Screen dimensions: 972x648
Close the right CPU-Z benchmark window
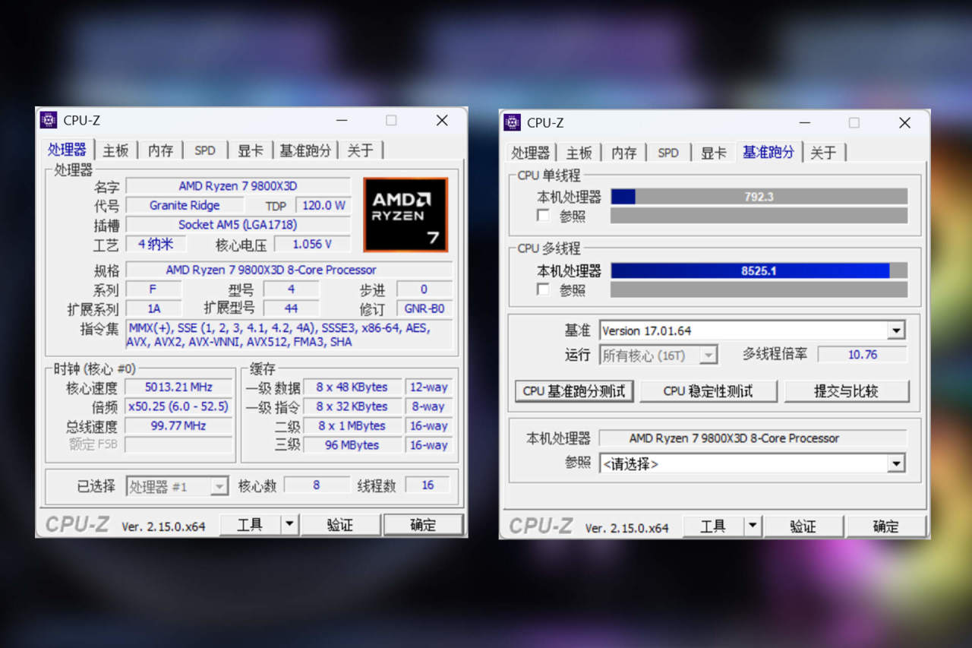(x=904, y=122)
